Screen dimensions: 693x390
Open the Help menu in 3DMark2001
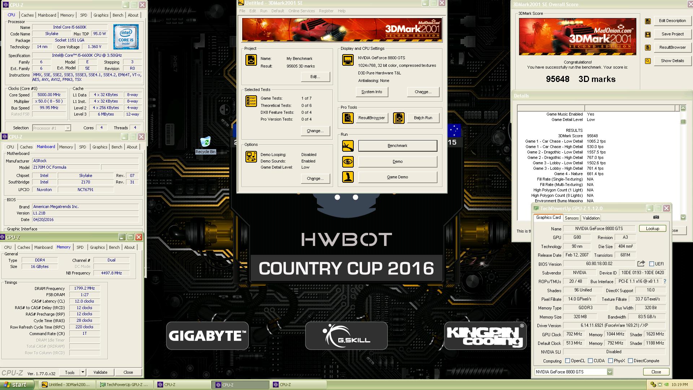pyautogui.click(x=341, y=11)
